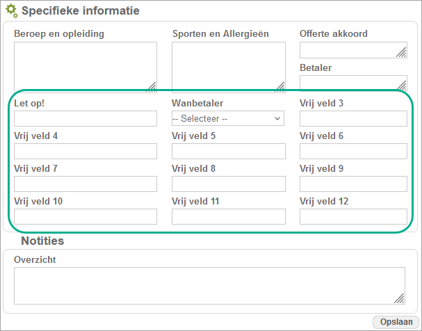Select the Vrij veld 5 text box
This screenshot has height=331, width=422.
[x=228, y=151]
